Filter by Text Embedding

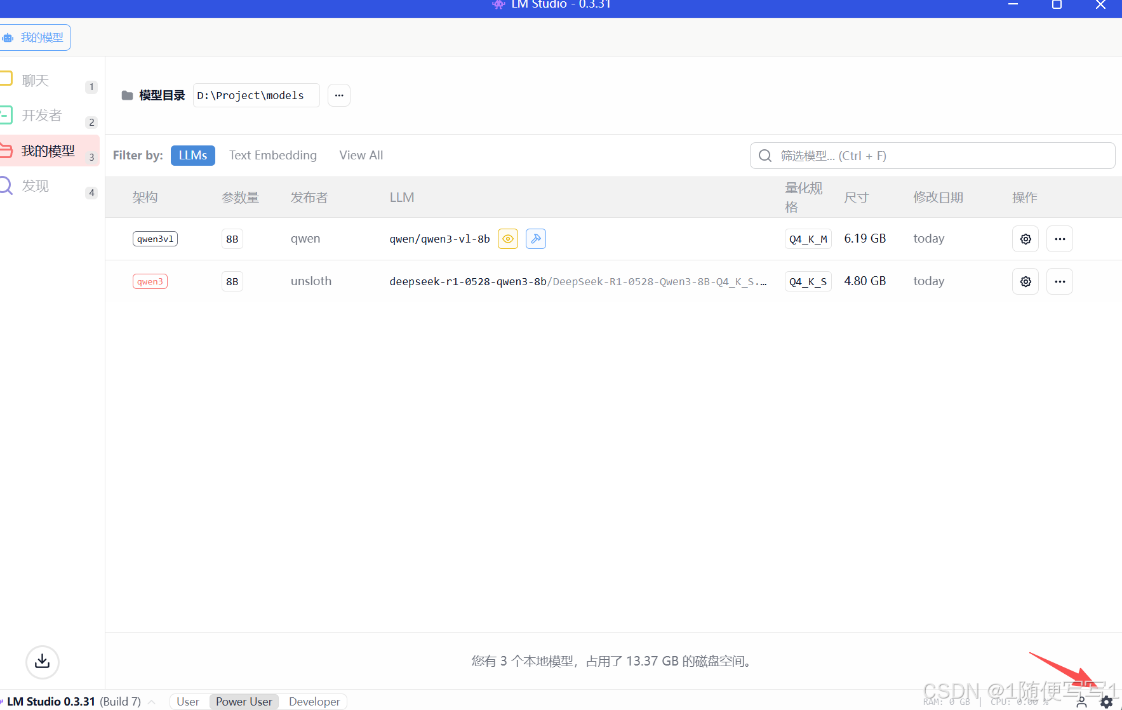273,156
